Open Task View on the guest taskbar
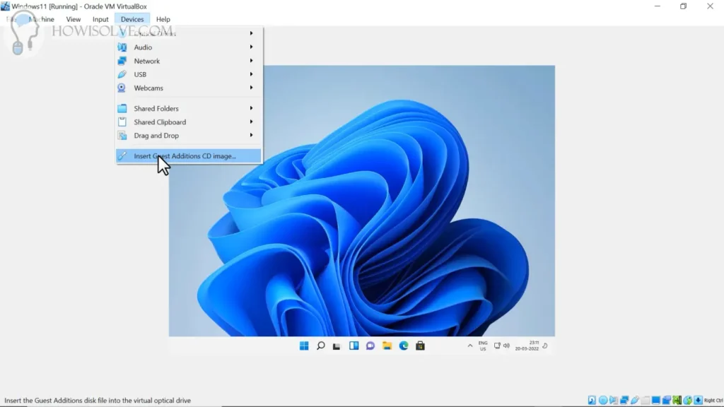Image resolution: width=724 pixels, height=407 pixels. coord(337,346)
